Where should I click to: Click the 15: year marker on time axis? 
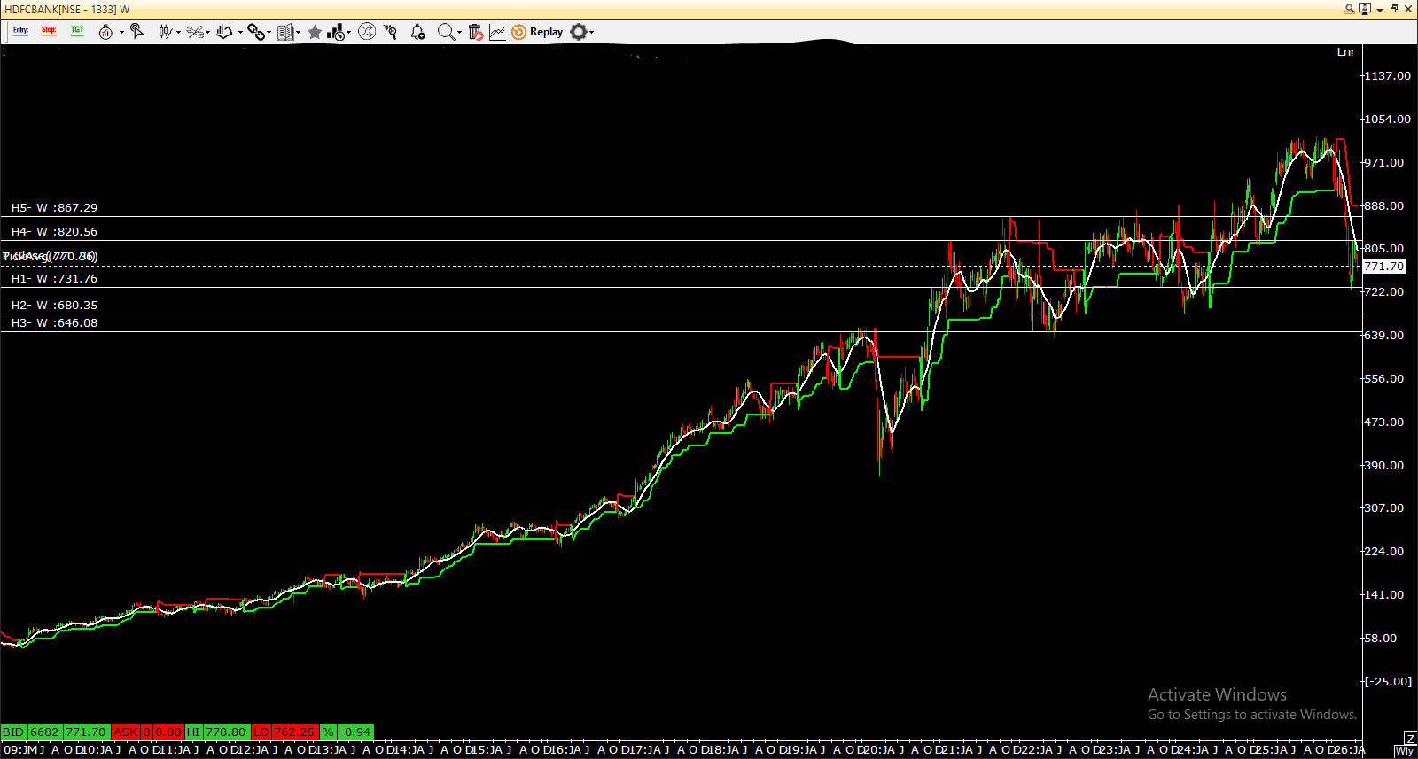pyautogui.click(x=480, y=750)
